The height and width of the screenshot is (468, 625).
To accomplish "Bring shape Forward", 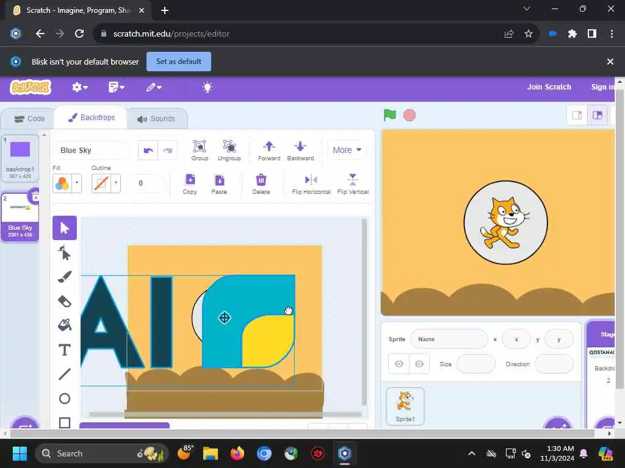I will (x=269, y=150).
